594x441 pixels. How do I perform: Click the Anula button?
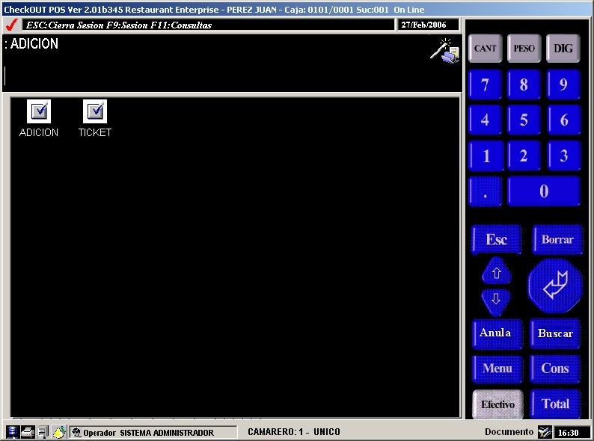[x=497, y=333]
